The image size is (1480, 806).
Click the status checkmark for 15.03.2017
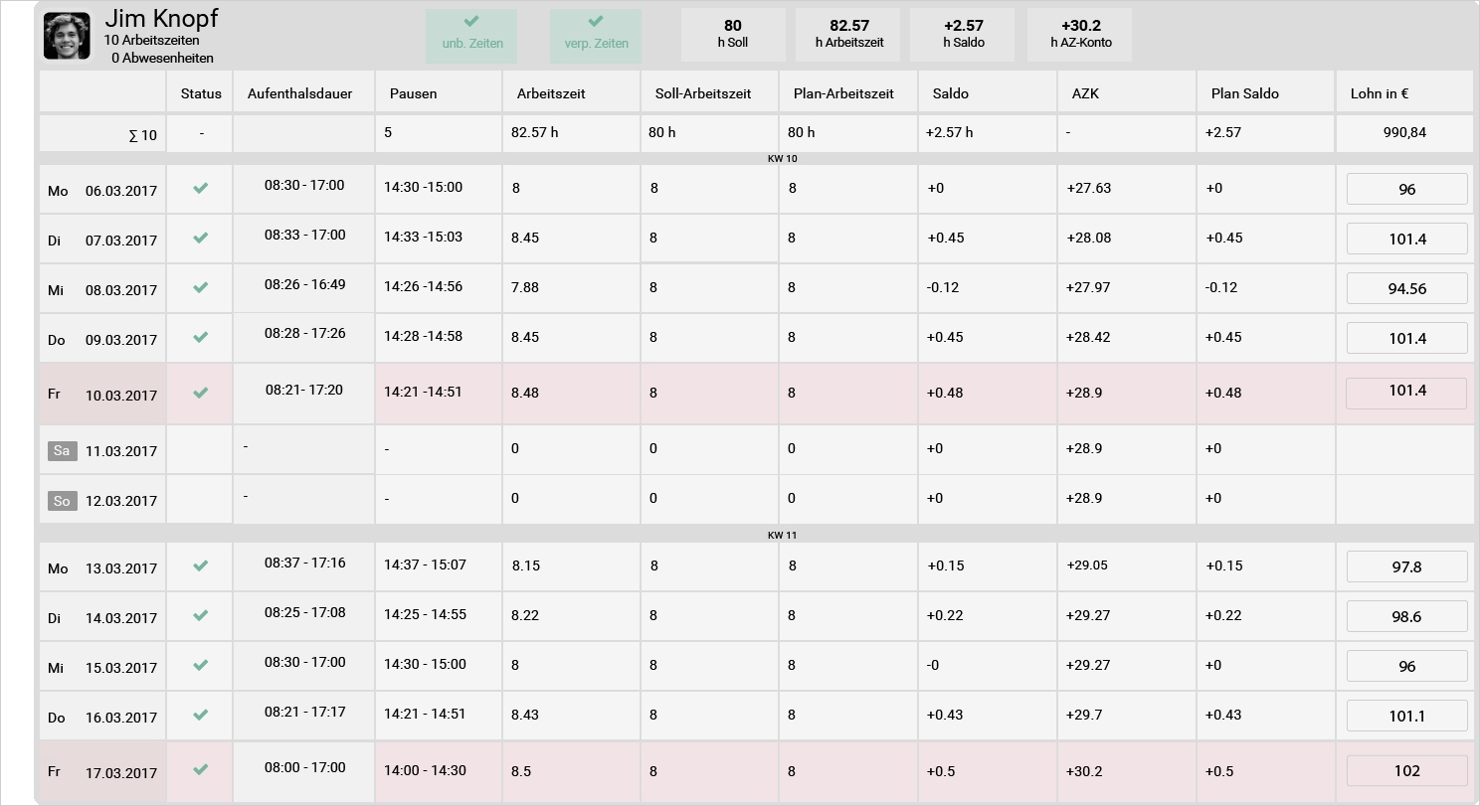(201, 665)
